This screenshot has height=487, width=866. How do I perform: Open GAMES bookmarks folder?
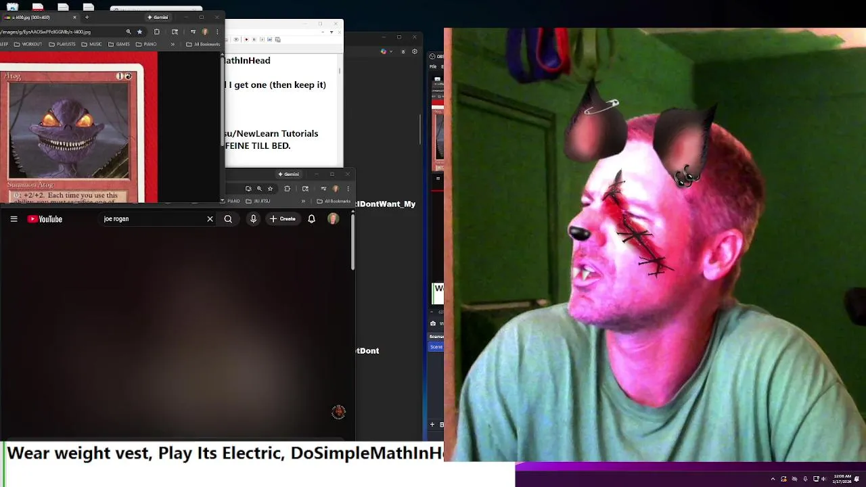(119, 44)
